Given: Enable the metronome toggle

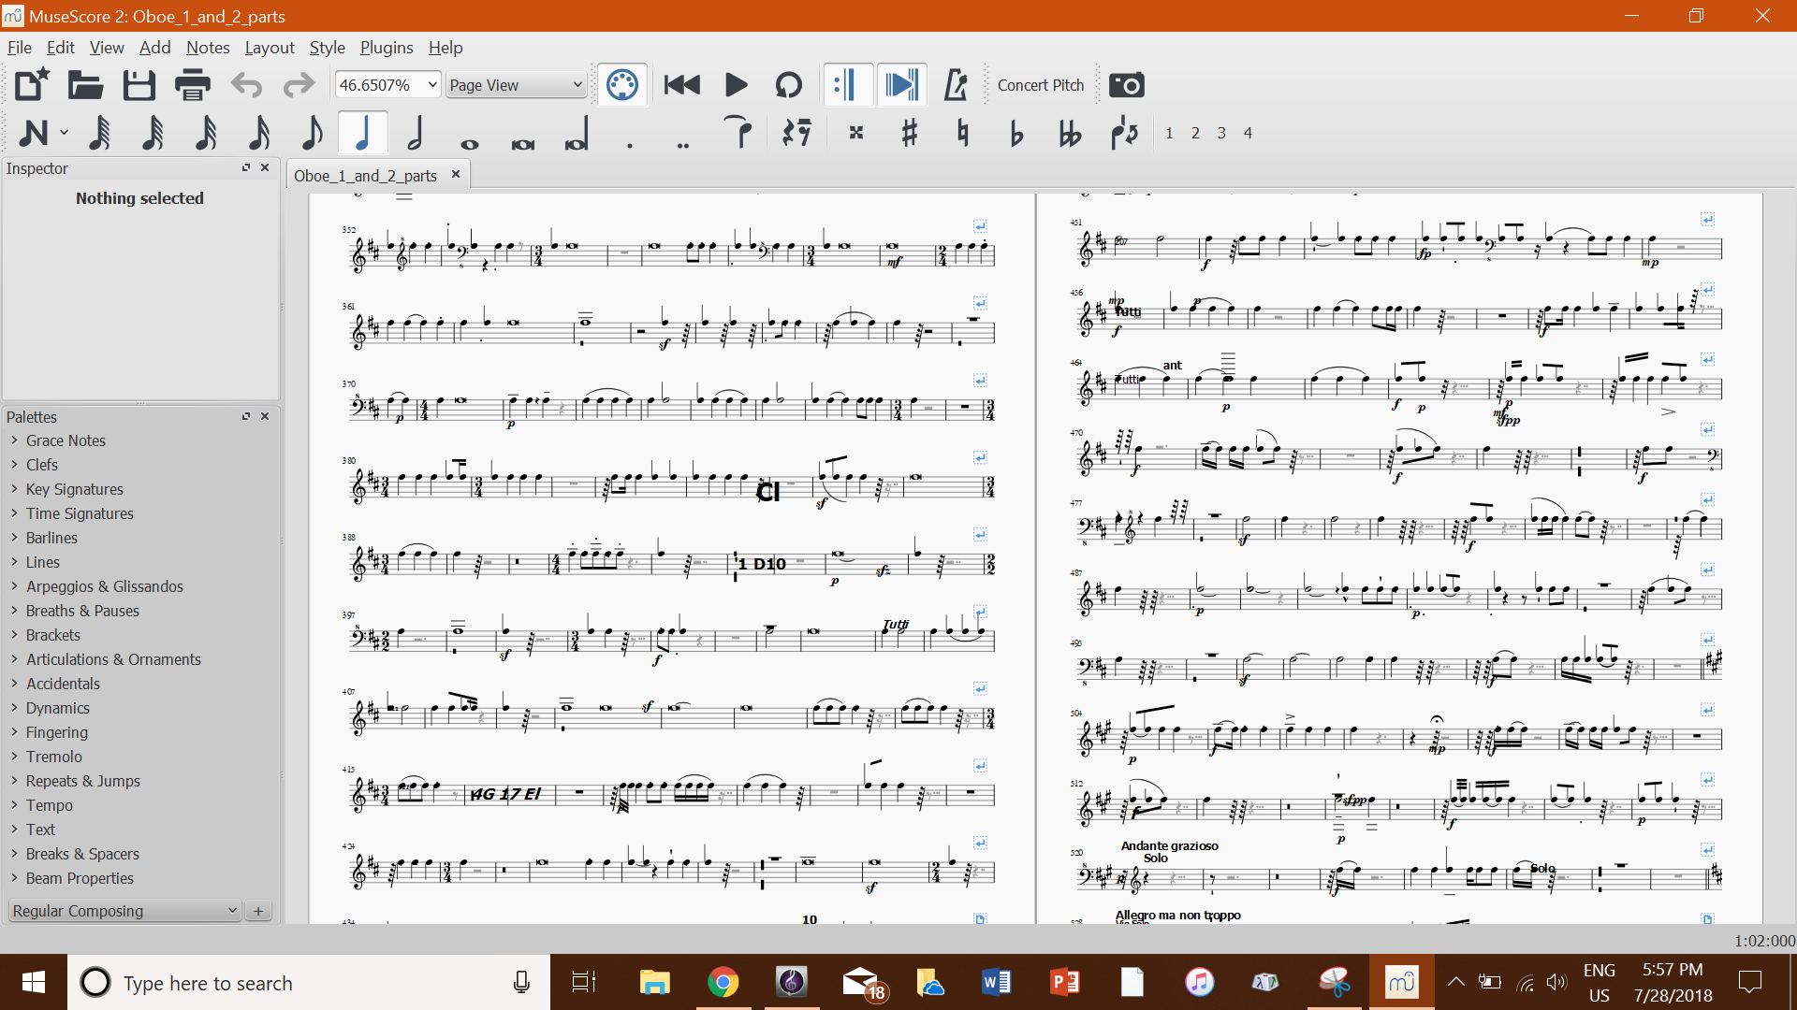Looking at the screenshot, I should click(956, 84).
